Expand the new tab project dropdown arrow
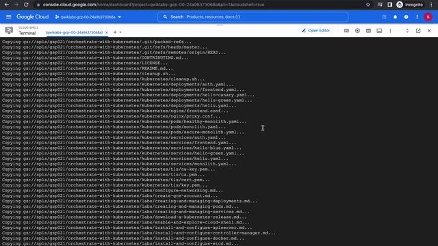The height and width of the screenshot is (246, 438). [x=120, y=32]
